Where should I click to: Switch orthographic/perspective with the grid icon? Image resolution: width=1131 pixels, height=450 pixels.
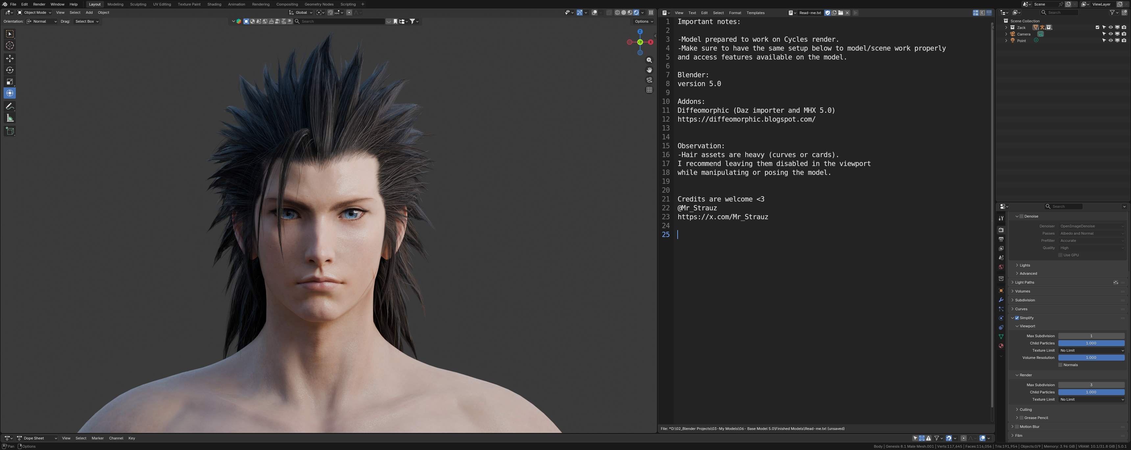(x=649, y=90)
